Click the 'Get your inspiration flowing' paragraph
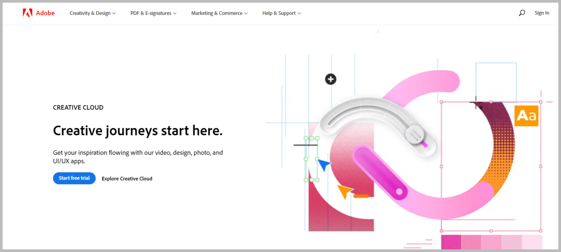 (138, 157)
